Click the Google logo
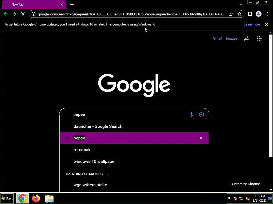 (x=134, y=85)
